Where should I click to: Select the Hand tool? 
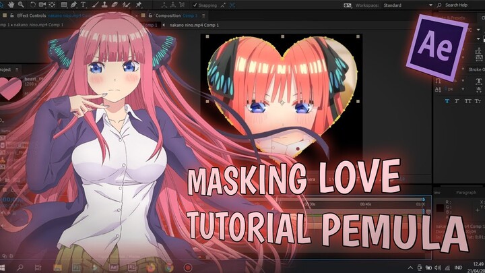[x=11, y=4]
